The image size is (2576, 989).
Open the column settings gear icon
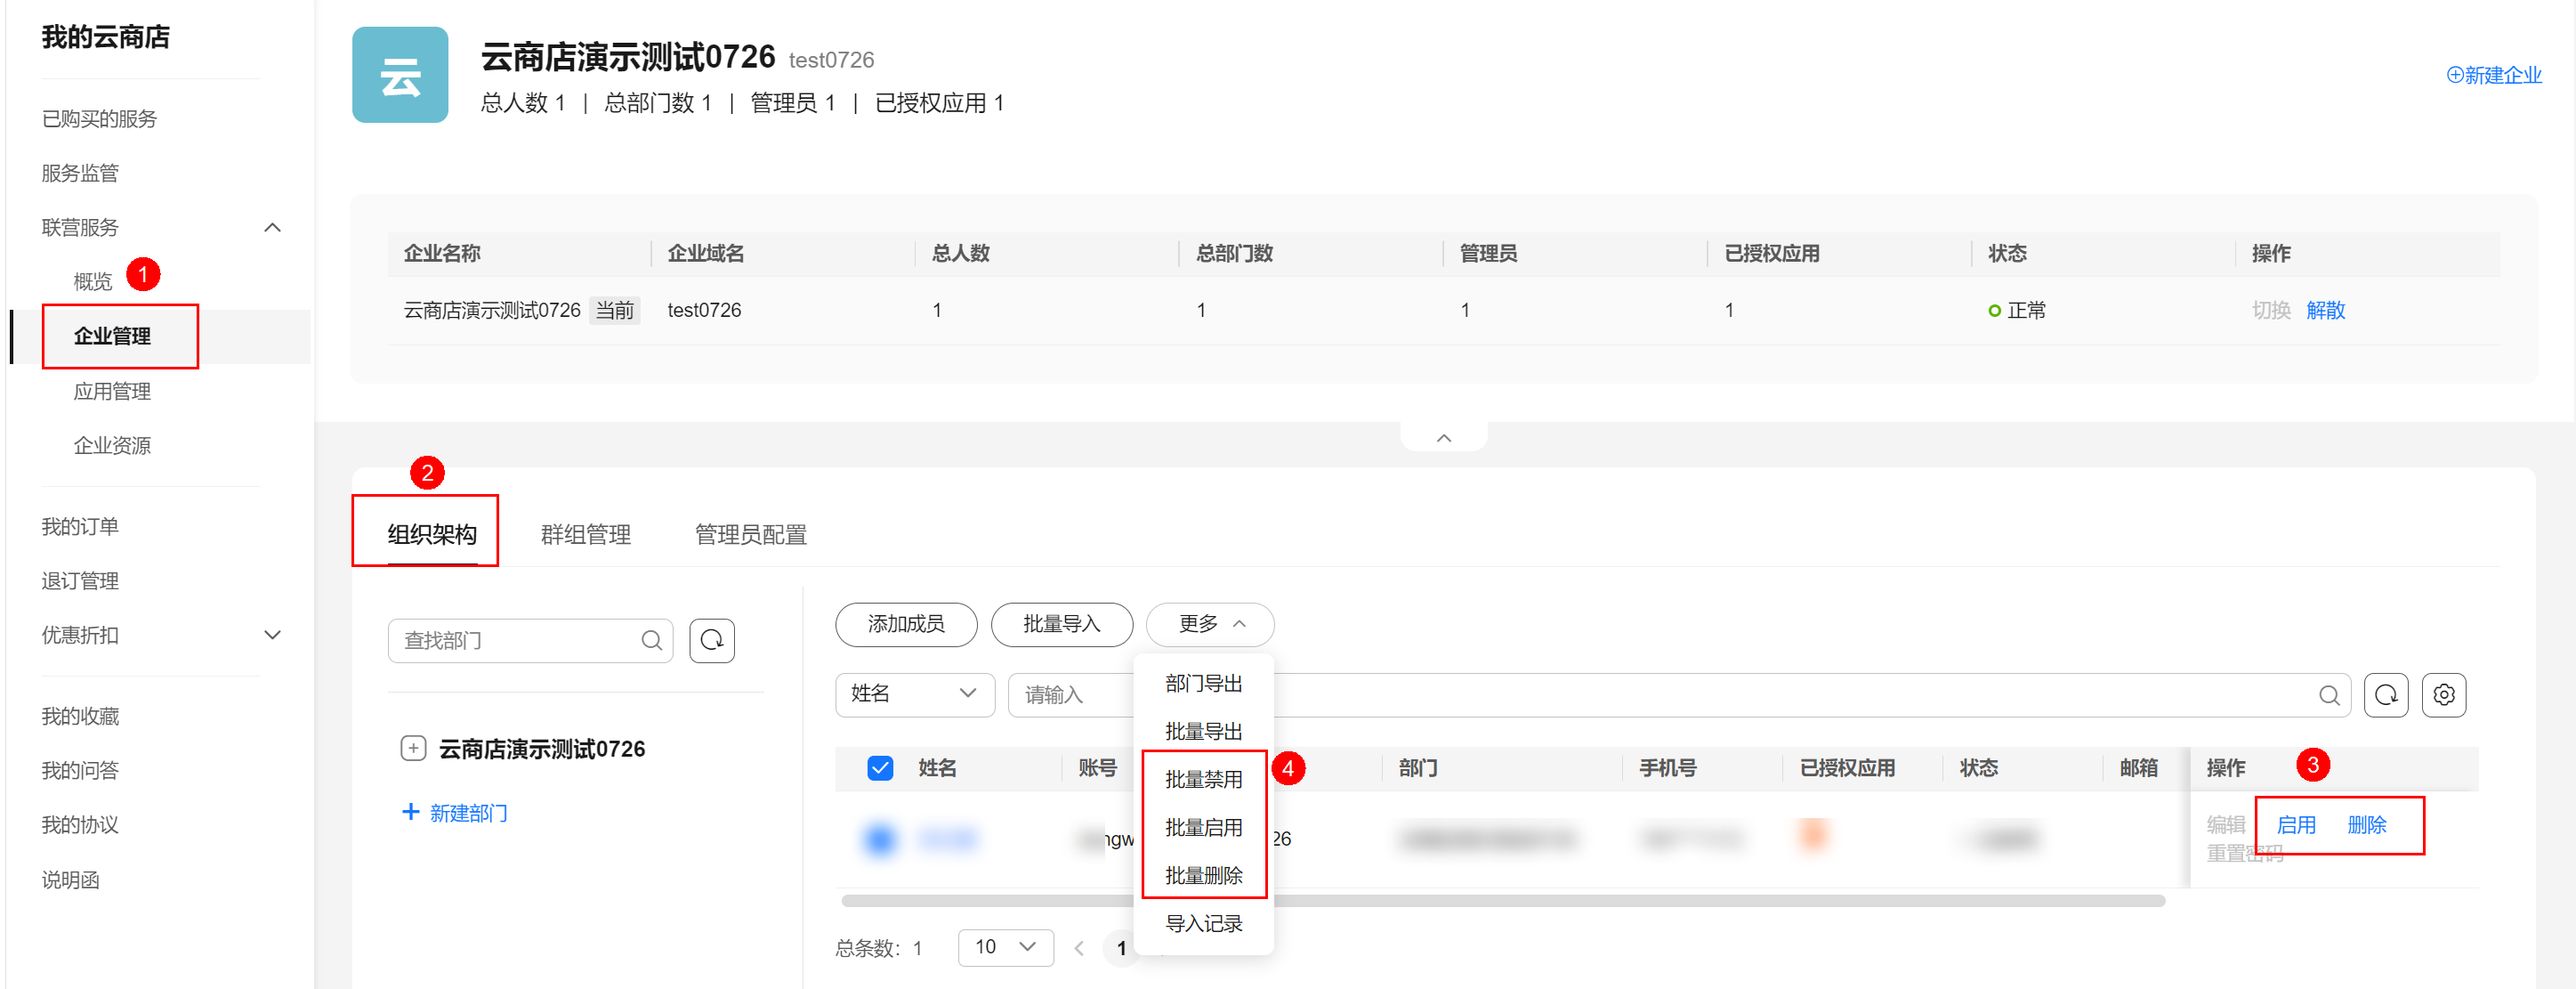(2443, 694)
